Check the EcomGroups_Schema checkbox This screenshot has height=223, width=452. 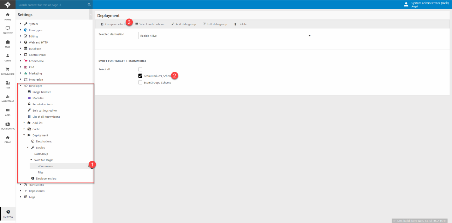pyautogui.click(x=140, y=82)
